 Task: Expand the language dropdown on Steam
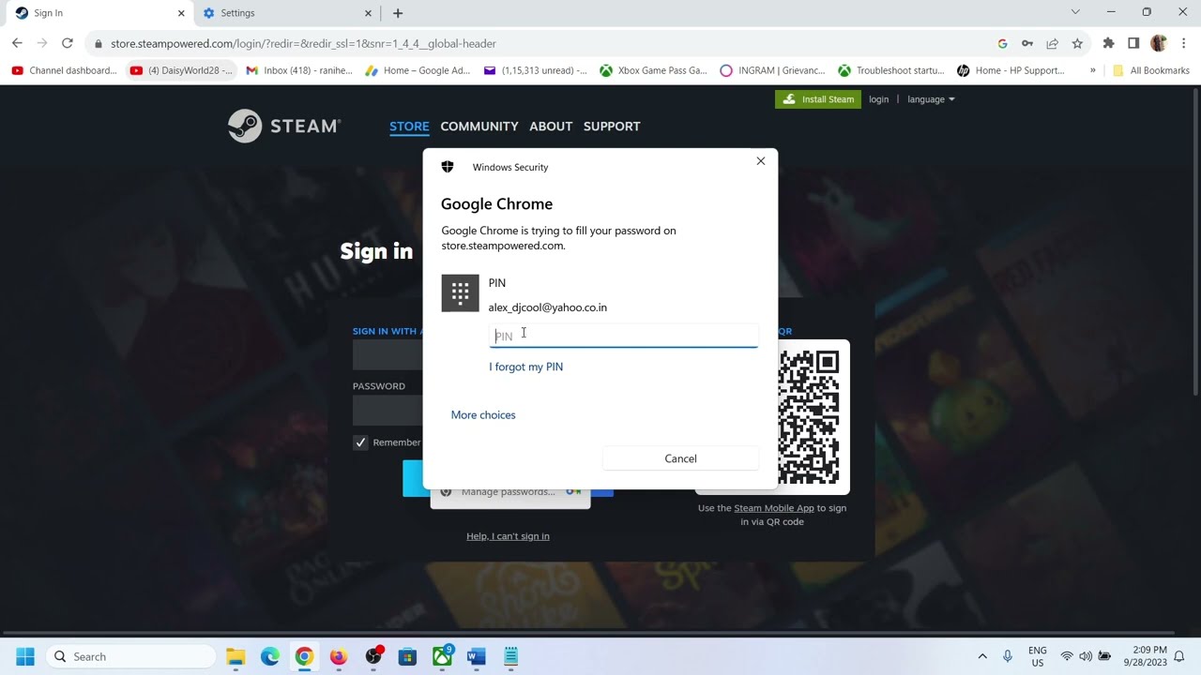point(931,99)
